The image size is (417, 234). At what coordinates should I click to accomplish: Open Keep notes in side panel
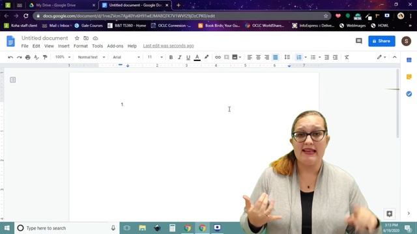point(409,77)
